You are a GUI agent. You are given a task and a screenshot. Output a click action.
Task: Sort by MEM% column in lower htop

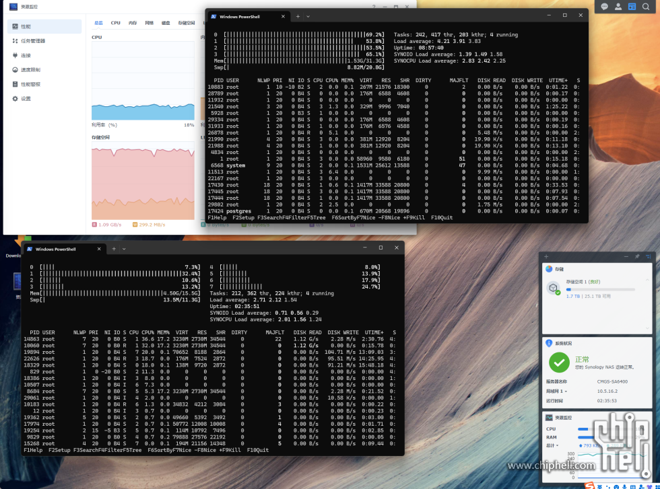[163, 332]
